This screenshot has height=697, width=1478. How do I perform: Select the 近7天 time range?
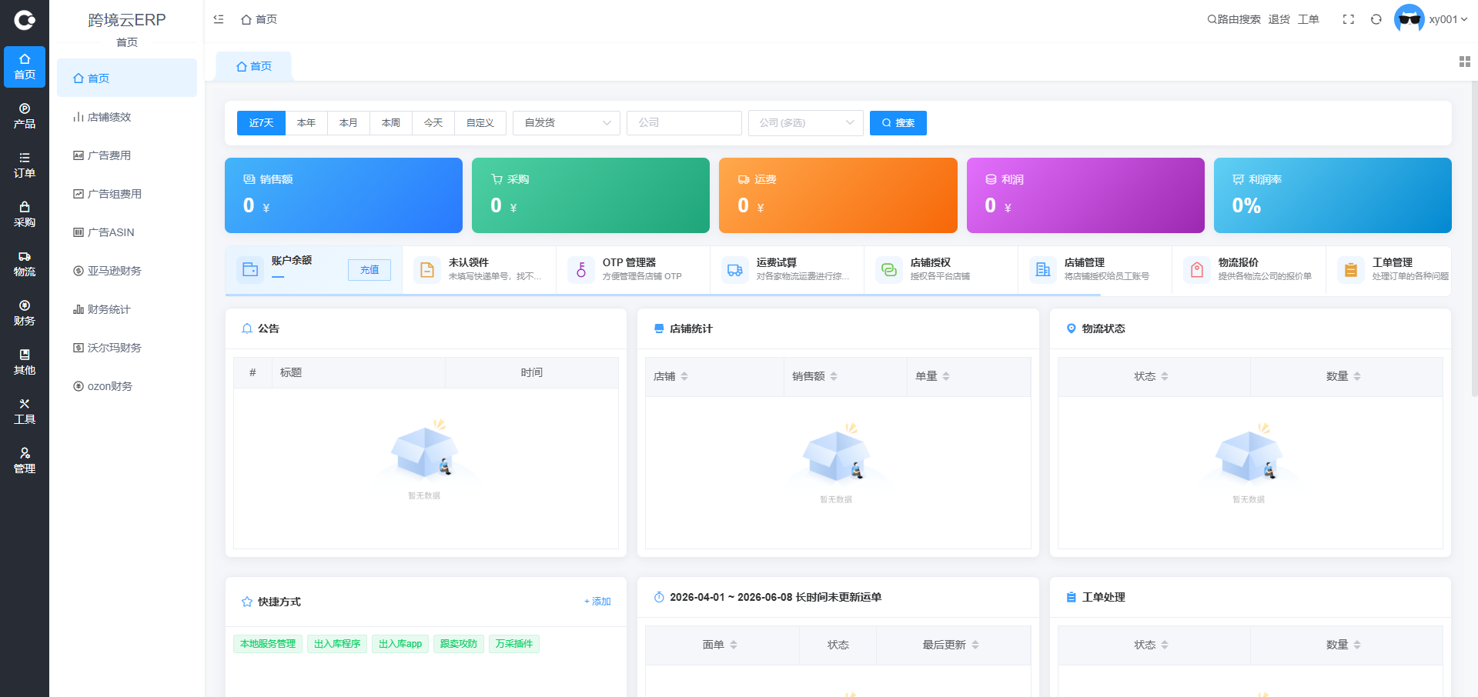(x=261, y=123)
